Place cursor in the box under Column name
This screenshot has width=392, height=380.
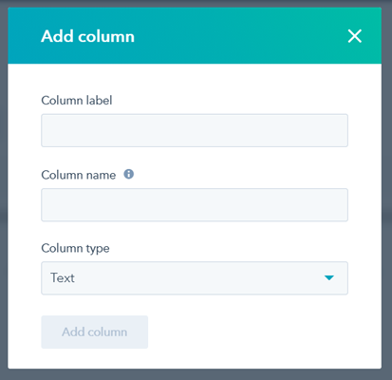tap(195, 205)
